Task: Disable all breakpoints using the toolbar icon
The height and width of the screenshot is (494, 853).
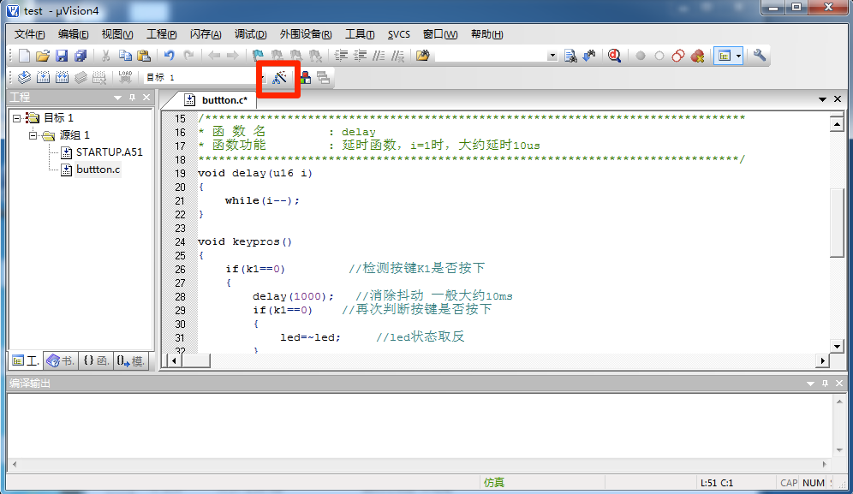Action: 677,56
